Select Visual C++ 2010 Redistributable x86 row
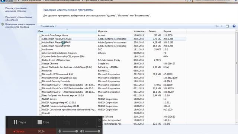238x134 pixels. 112,92
